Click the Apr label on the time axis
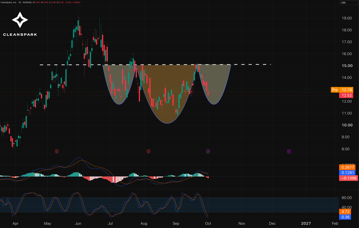This screenshot has height=228, width=359. coord(15,223)
